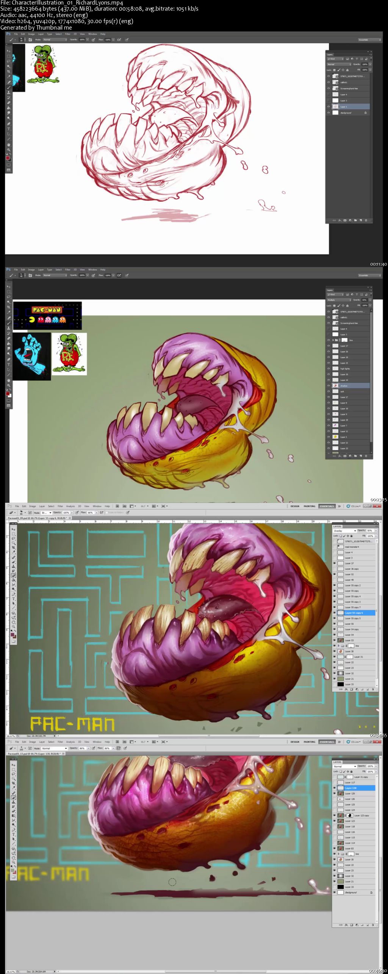This screenshot has height=974, width=388.
Task: Click tablet pressure opacity icon in sketch frame
Action: pos(93,39)
